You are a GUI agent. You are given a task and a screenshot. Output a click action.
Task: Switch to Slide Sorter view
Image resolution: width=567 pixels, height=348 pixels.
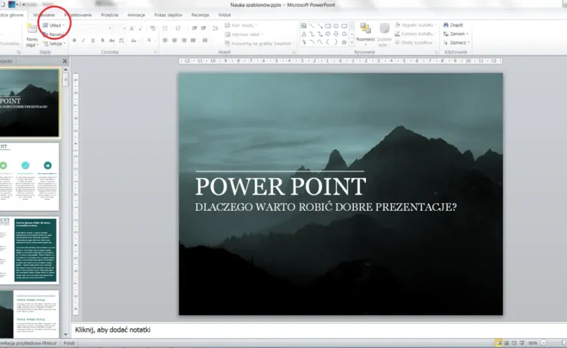coord(506,343)
